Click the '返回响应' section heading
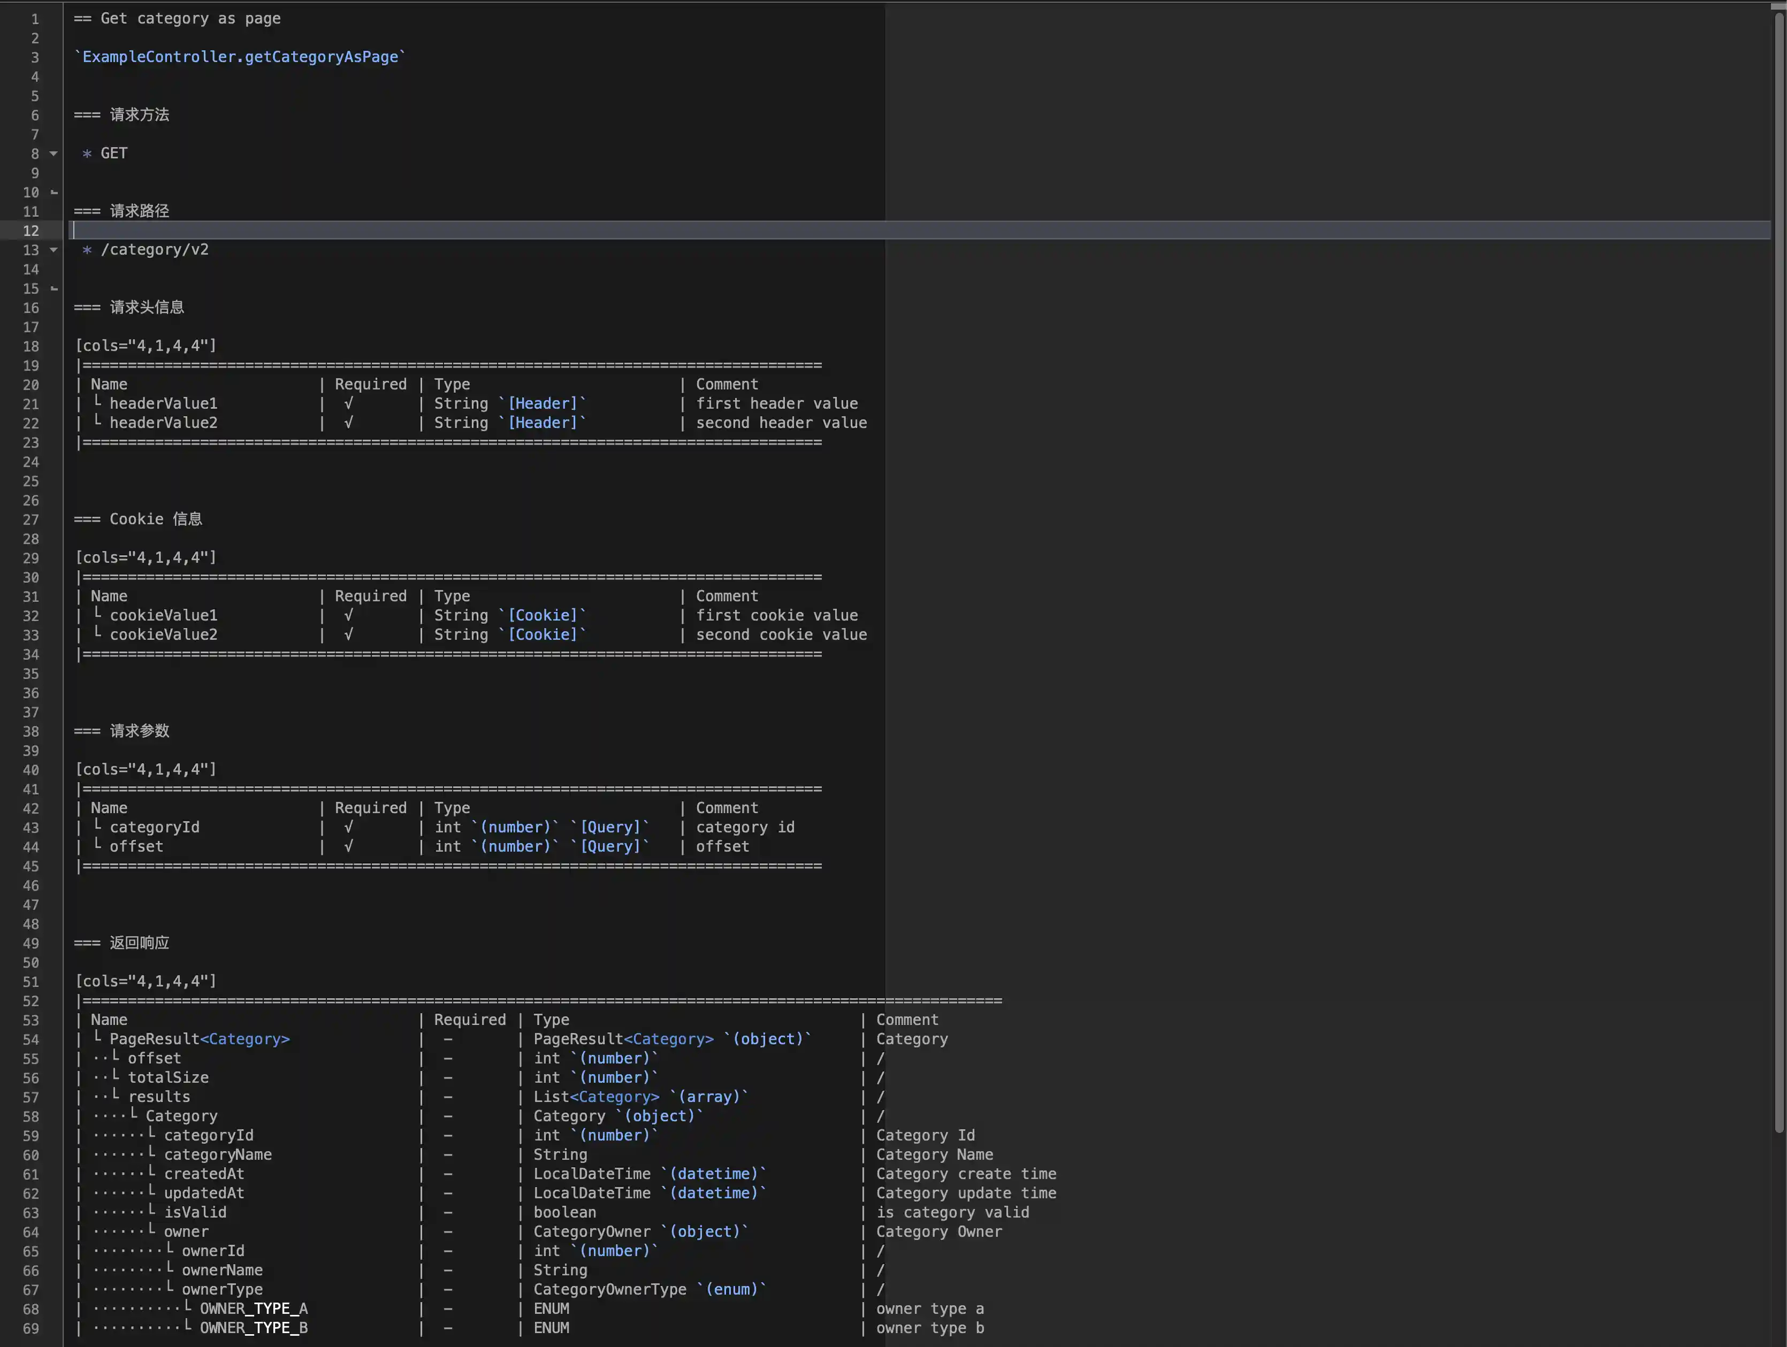The width and height of the screenshot is (1787, 1347). click(x=139, y=943)
